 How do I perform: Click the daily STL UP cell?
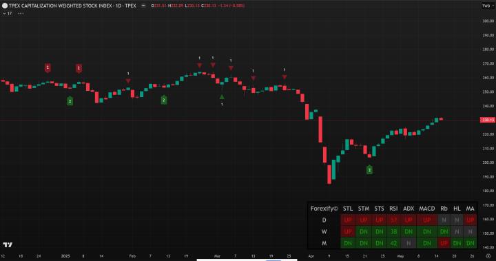click(x=348, y=220)
